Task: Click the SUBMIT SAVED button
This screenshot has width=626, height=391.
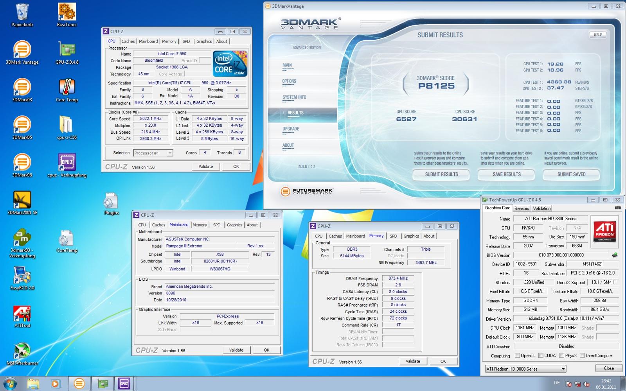Action: 571,174
